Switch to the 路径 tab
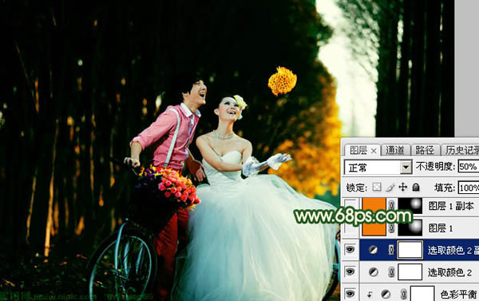479x301 pixels. pos(425,150)
